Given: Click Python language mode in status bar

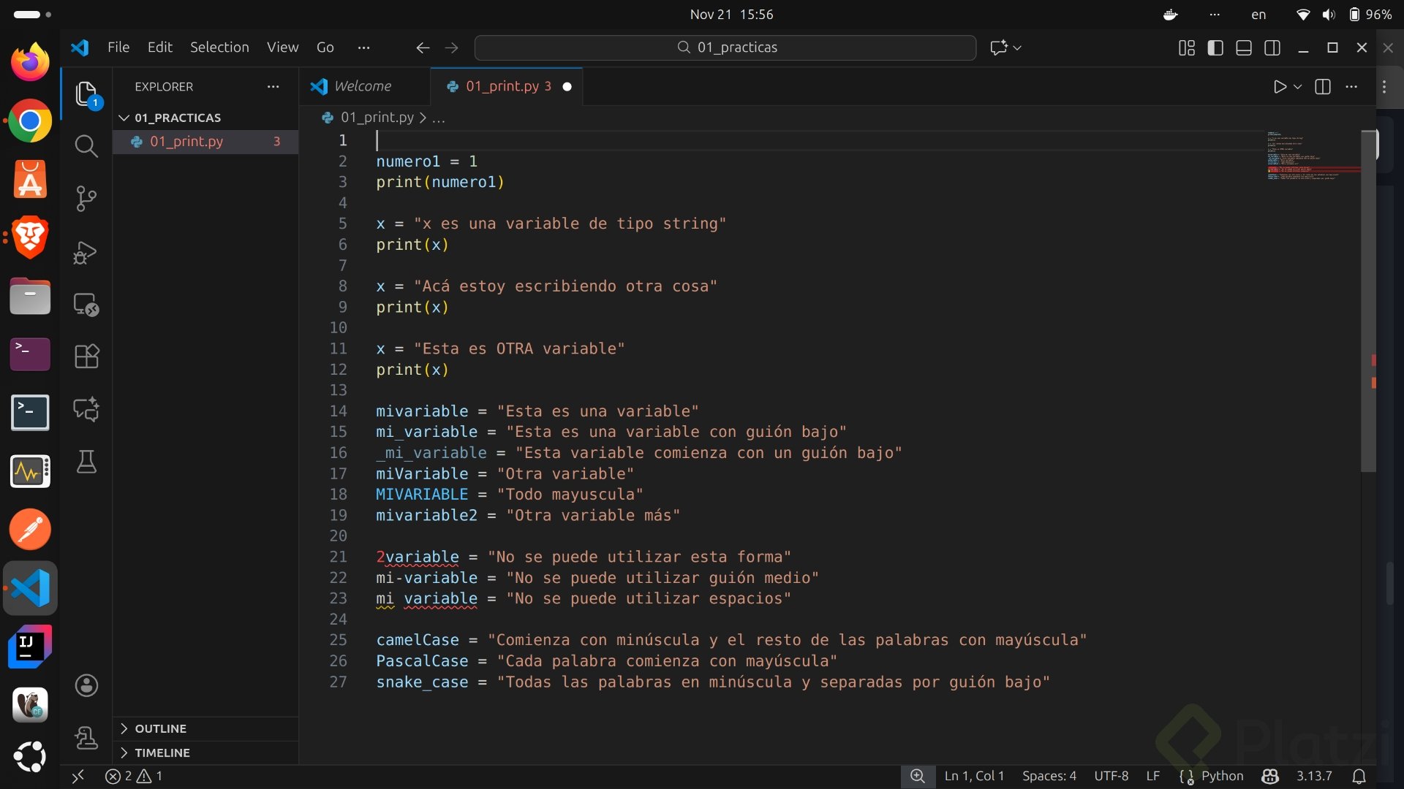Looking at the screenshot, I should (1222, 776).
